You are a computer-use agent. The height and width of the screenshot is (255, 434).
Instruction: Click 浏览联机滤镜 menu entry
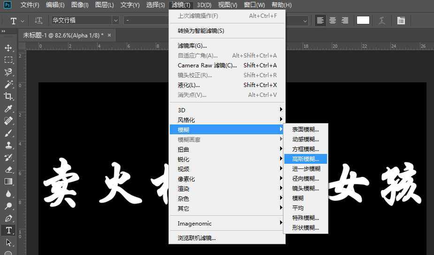(x=197, y=238)
